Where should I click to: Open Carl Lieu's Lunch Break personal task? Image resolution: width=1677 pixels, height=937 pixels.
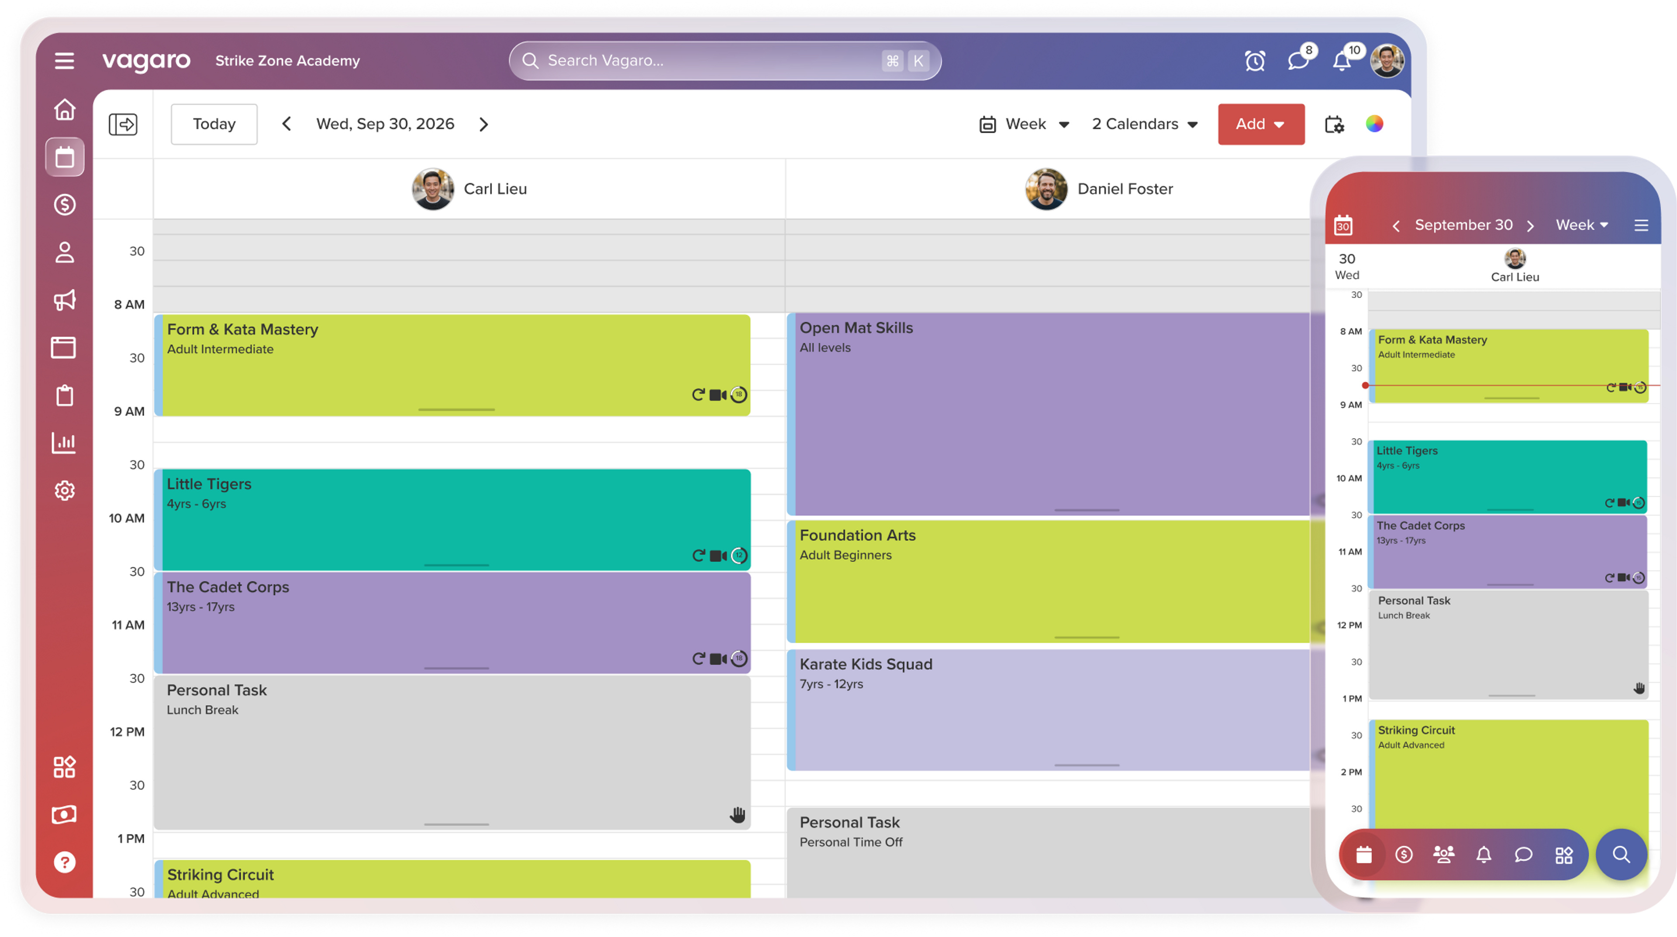pyautogui.click(x=452, y=753)
